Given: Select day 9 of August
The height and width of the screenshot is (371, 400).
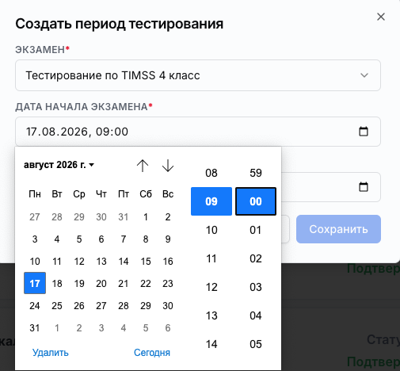Looking at the screenshot, I should coord(168,239).
